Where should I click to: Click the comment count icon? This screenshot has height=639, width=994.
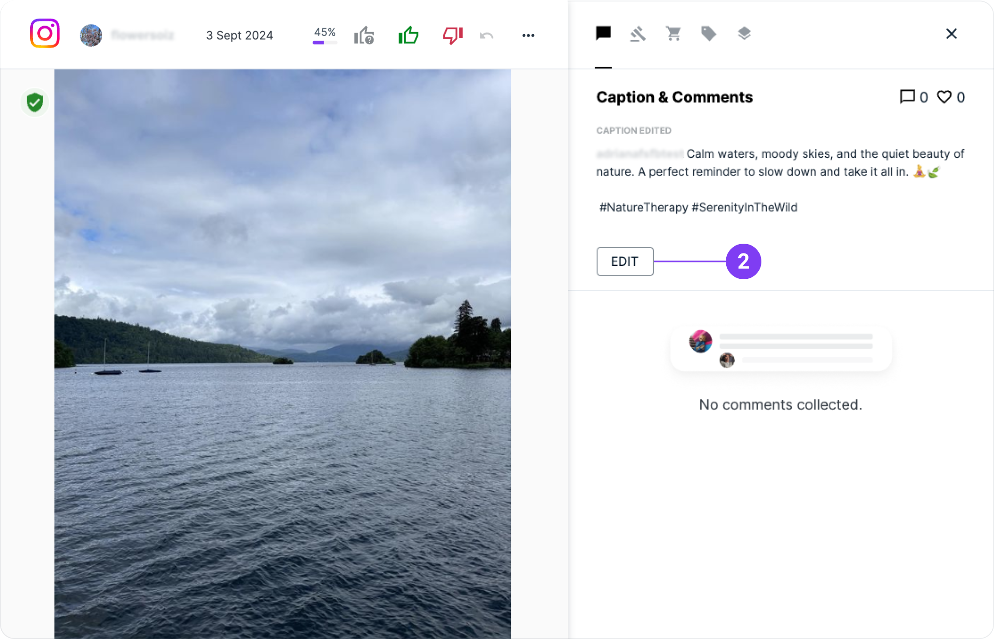[907, 96]
